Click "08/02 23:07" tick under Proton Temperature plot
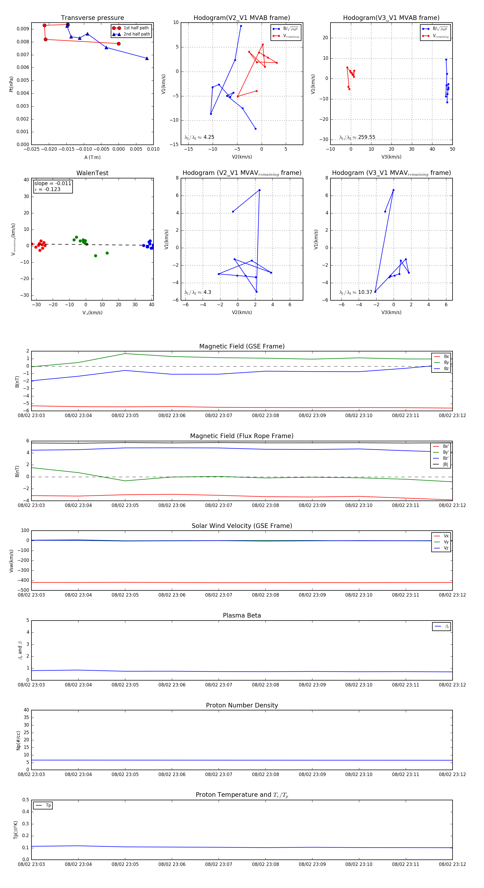 pyautogui.click(x=219, y=864)
